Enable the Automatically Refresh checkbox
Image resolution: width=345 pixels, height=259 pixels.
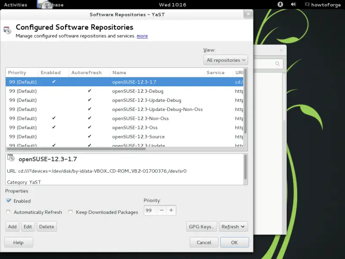8,212
